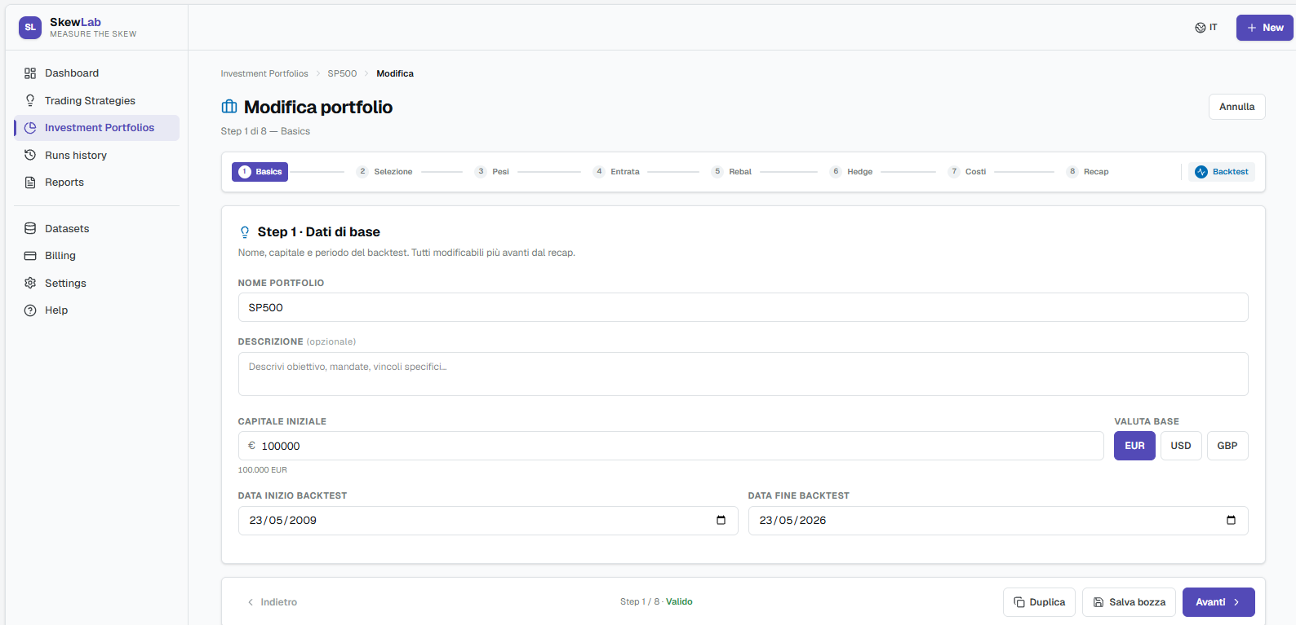Screen dimensions: 1296x625
Task: Click the Duplica button
Action: (1039, 602)
